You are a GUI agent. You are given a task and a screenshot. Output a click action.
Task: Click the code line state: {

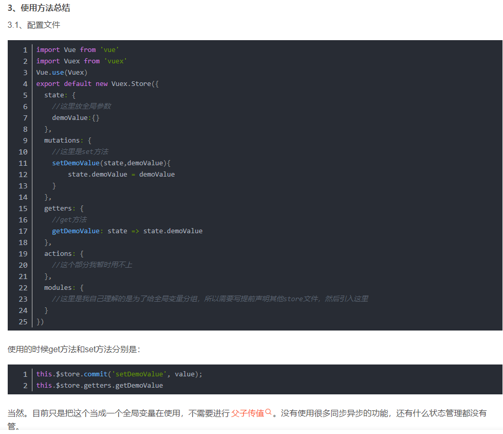tap(60, 95)
